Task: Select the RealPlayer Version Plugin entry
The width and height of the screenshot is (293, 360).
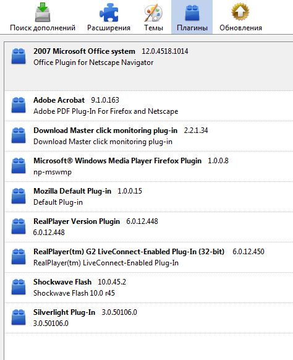Action: pos(149,227)
